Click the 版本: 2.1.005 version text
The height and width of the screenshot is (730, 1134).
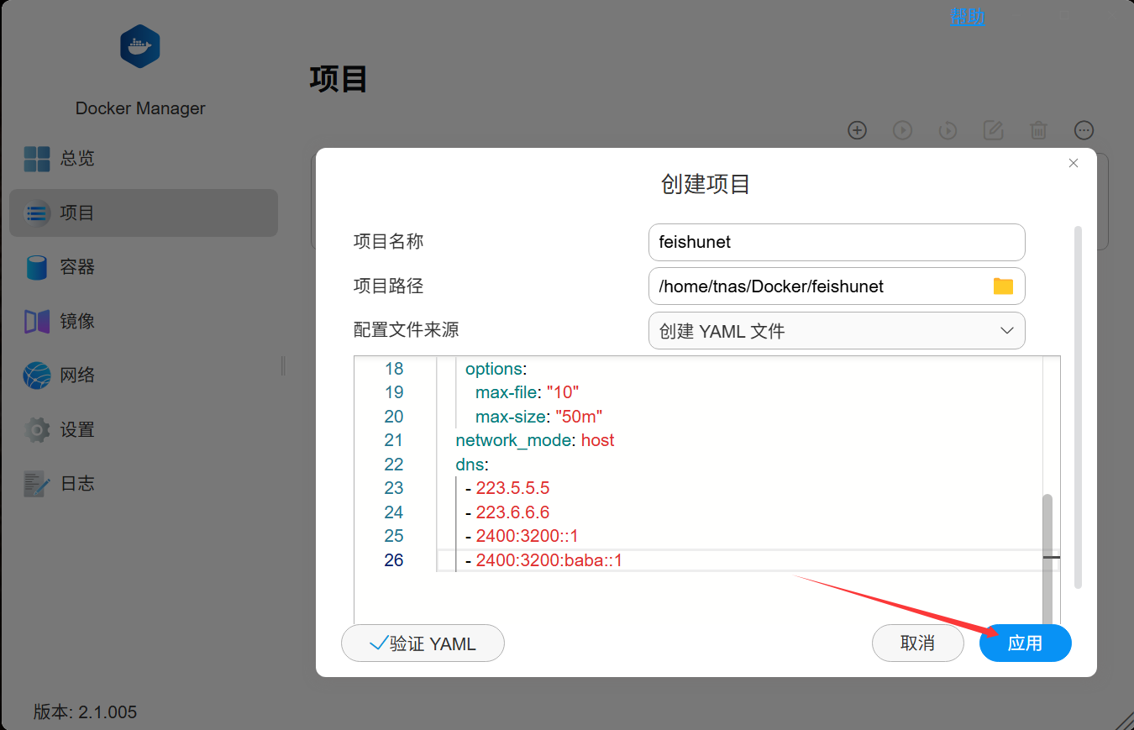click(85, 712)
